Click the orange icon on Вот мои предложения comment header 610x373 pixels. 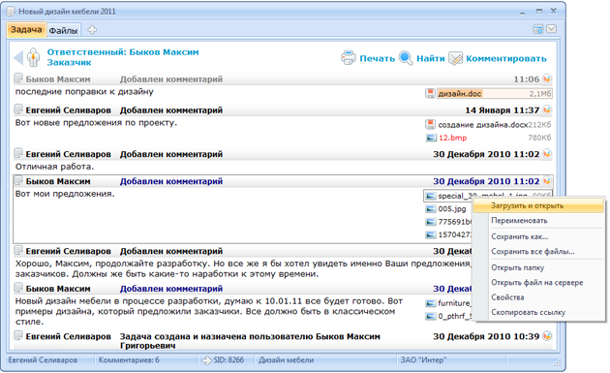click(547, 181)
